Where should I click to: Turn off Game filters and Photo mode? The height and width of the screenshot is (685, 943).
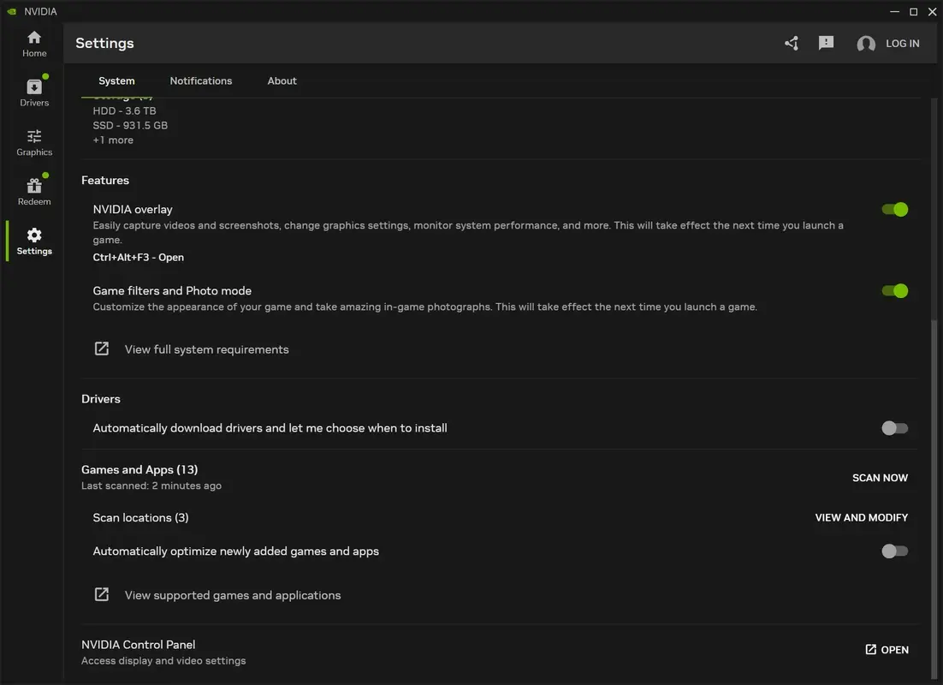click(x=894, y=291)
